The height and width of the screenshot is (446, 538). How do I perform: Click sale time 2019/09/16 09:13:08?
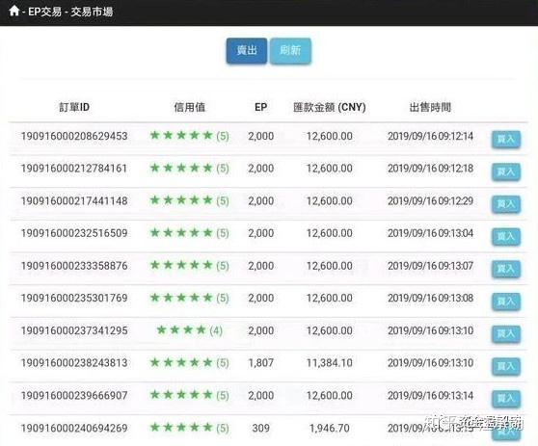point(430,298)
